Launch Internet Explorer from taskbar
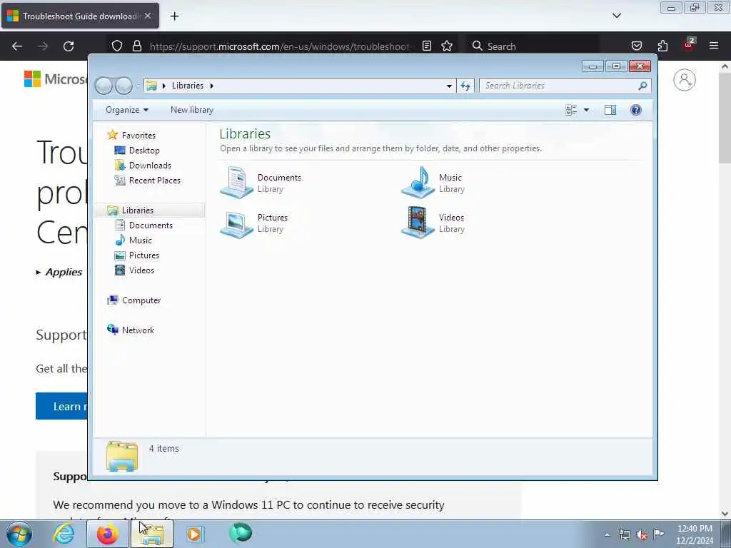The width and height of the screenshot is (731, 548). tap(64, 534)
